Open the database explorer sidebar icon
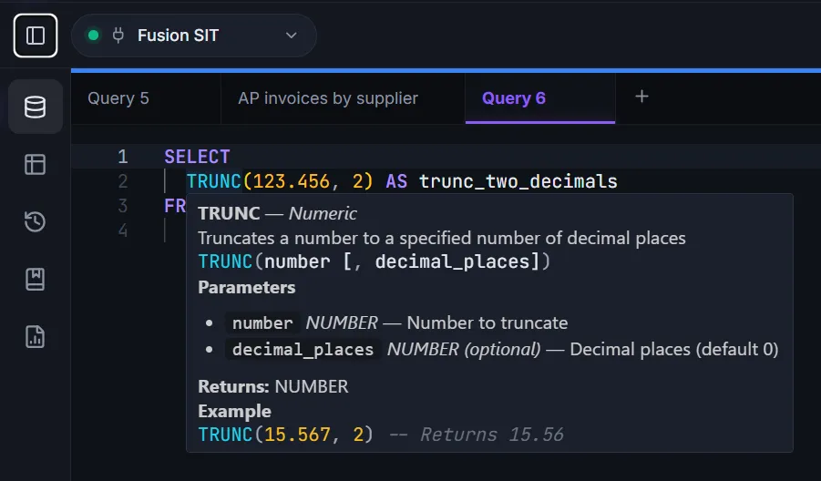The height and width of the screenshot is (481, 821). tap(35, 107)
